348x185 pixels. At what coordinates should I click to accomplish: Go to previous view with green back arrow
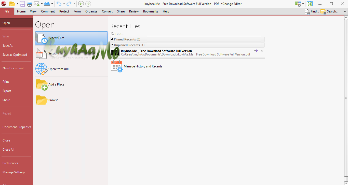(81, 4)
